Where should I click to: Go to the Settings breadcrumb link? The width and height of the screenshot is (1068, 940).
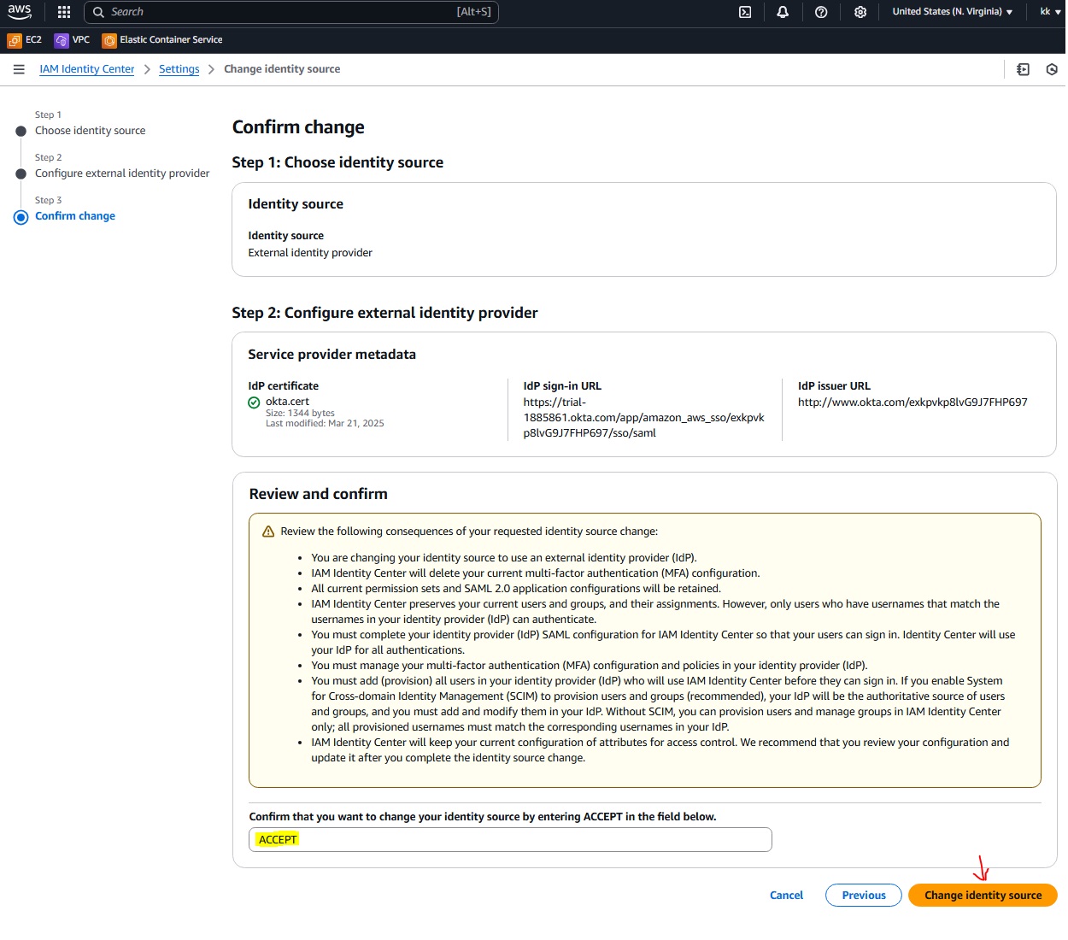click(179, 69)
